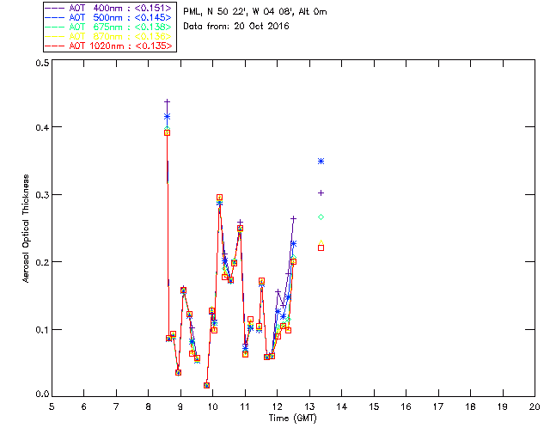The height and width of the screenshot is (440, 550).
Task: Click the PML station location text
Action: pyautogui.click(x=255, y=12)
